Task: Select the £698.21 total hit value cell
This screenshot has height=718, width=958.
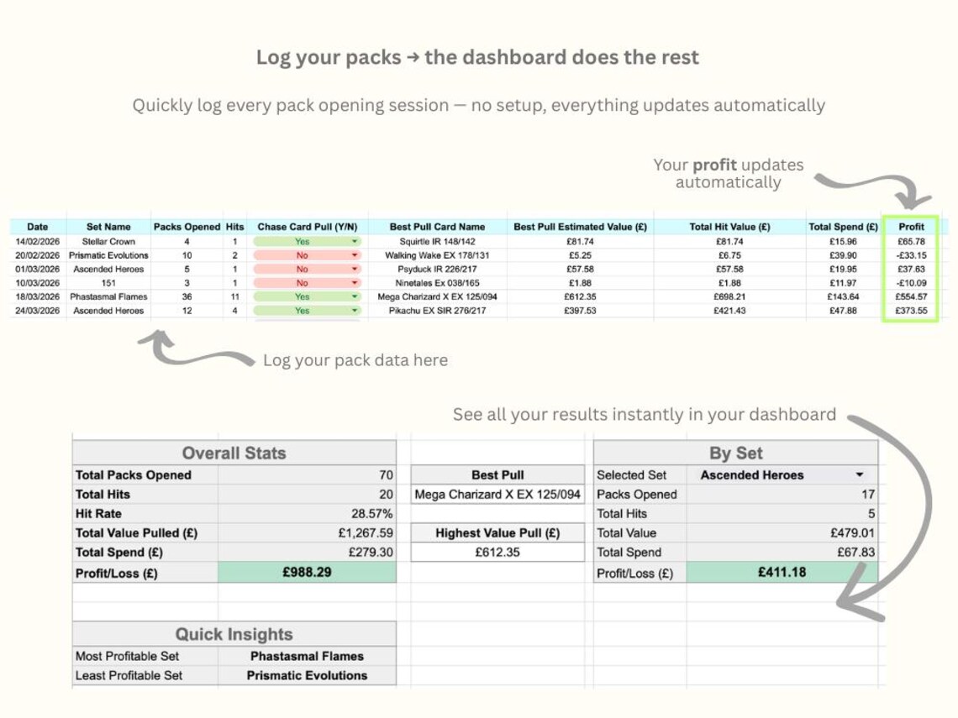Action: [x=729, y=296]
